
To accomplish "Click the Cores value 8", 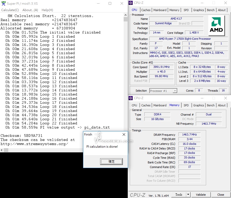I will pos(199,90).
